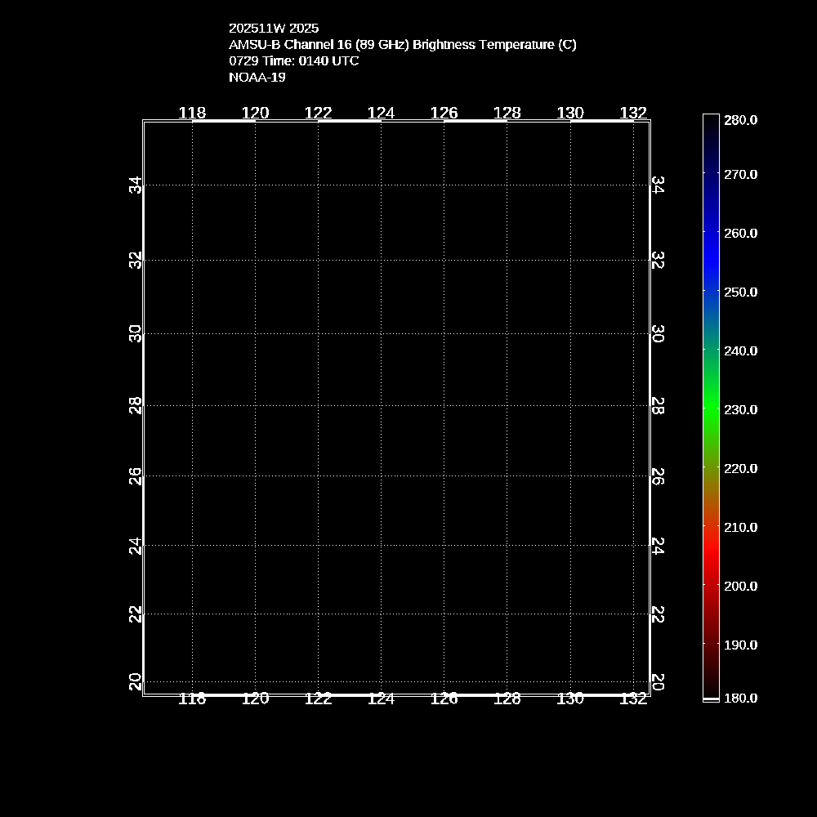Pick the red color at 210.0 on colorbar
817x817 pixels.
coord(711,527)
